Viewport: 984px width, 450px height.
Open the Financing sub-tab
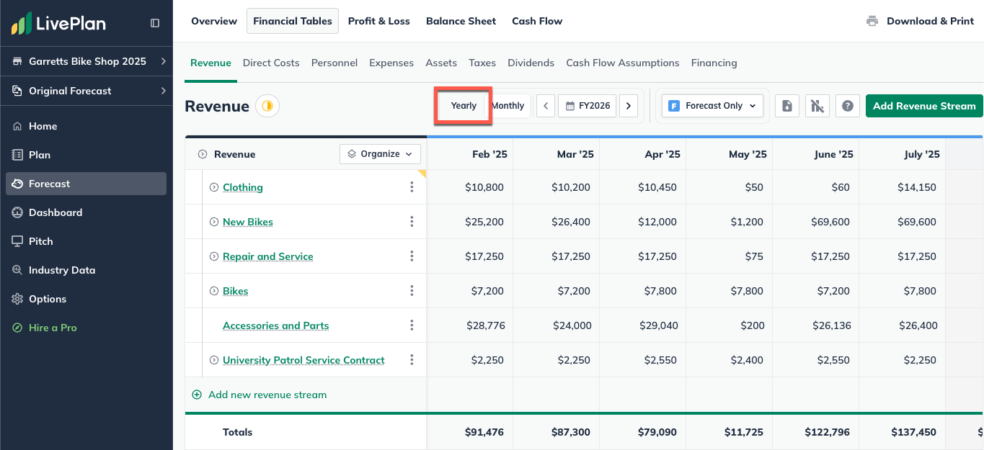coord(714,63)
